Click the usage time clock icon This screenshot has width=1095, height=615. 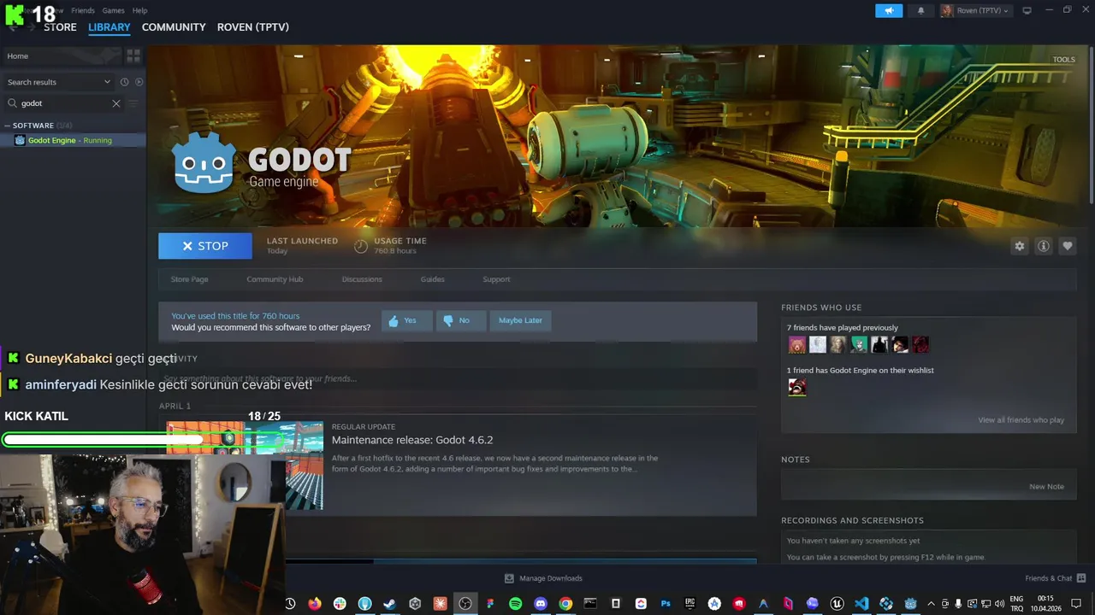point(361,246)
